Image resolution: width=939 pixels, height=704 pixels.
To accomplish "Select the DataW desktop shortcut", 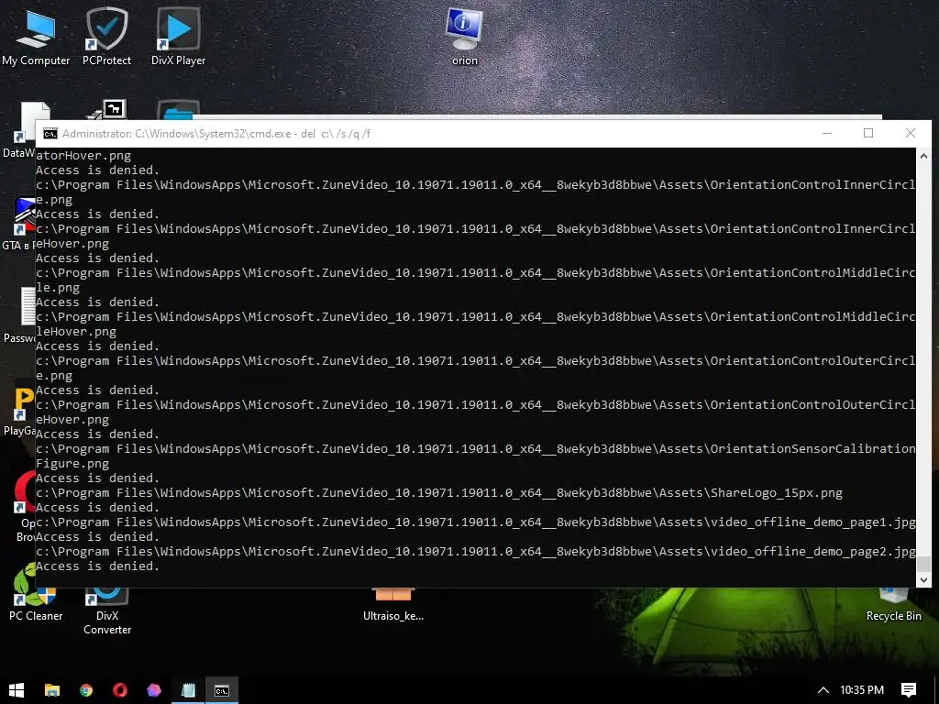I will 18,130.
